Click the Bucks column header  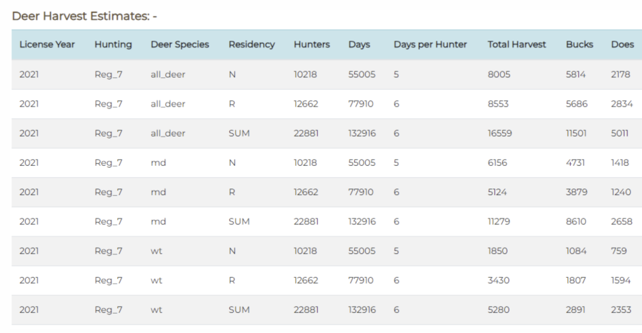pos(579,44)
